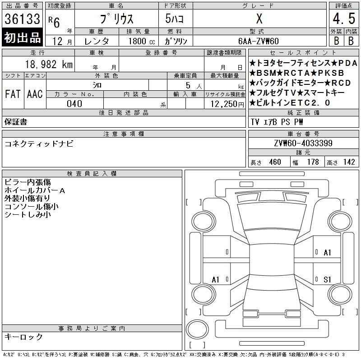Click the lot number 36133
The width and height of the screenshot is (361, 361).
22,19
